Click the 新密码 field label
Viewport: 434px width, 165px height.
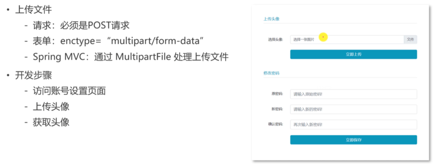pos(278,109)
